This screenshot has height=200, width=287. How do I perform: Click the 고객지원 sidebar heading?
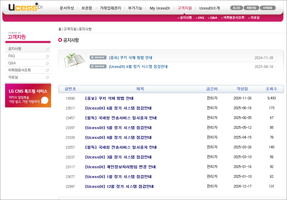coord(17,37)
